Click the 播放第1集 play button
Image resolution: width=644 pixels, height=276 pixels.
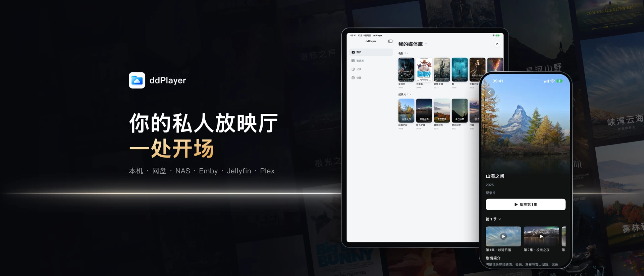526,205
